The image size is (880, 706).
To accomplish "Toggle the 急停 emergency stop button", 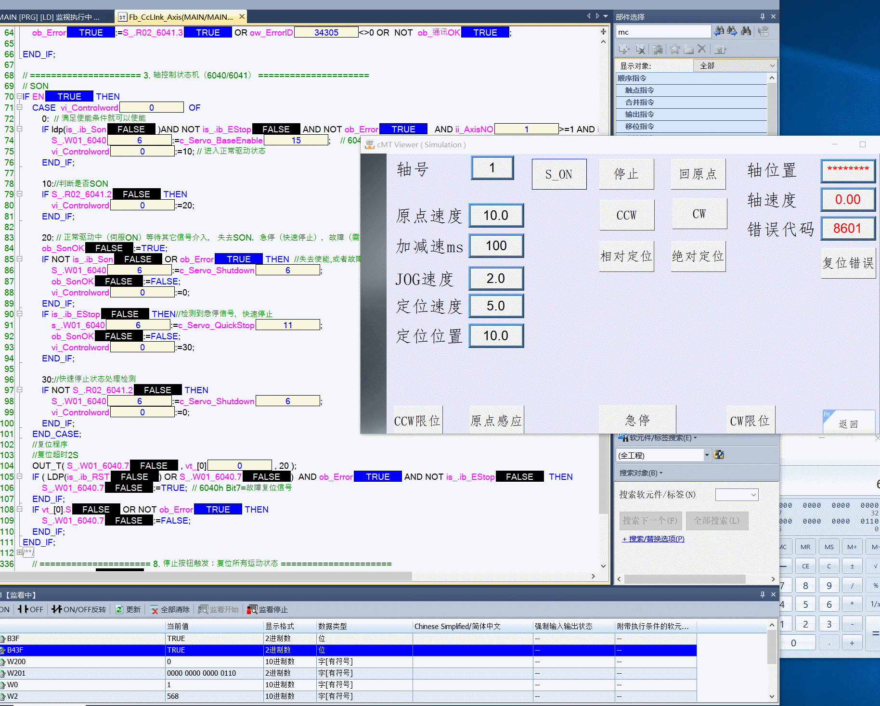I will click(637, 420).
